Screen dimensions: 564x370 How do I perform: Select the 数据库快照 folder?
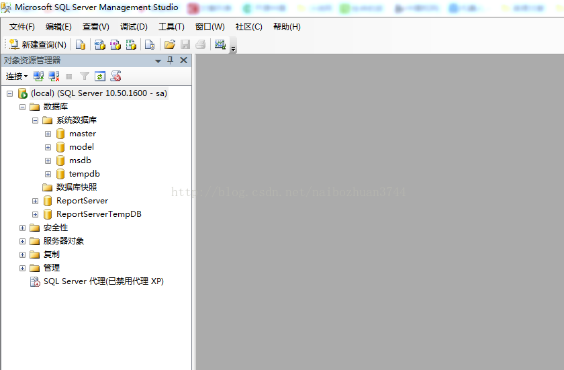77,187
